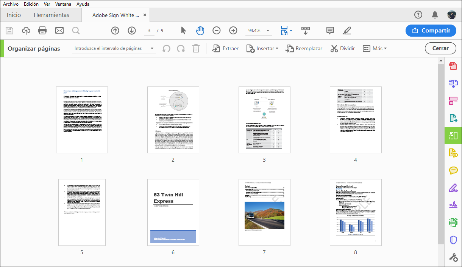Open the Create PDF tool

point(453,66)
